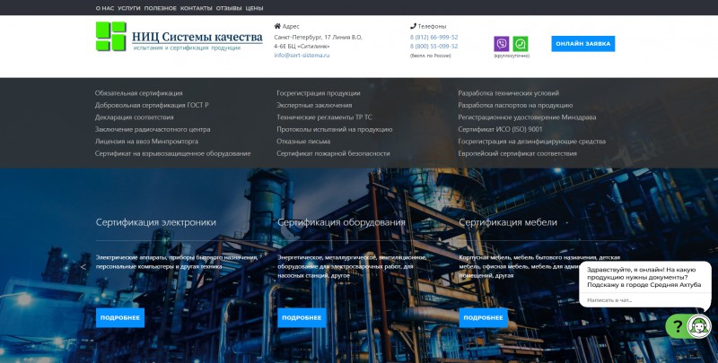Click ПОДРОБНЕЕ under Сертификация оборудования

pos(302,318)
